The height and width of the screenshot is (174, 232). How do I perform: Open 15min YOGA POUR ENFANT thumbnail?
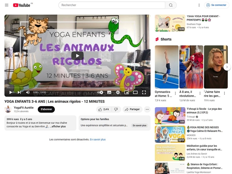(170, 23)
